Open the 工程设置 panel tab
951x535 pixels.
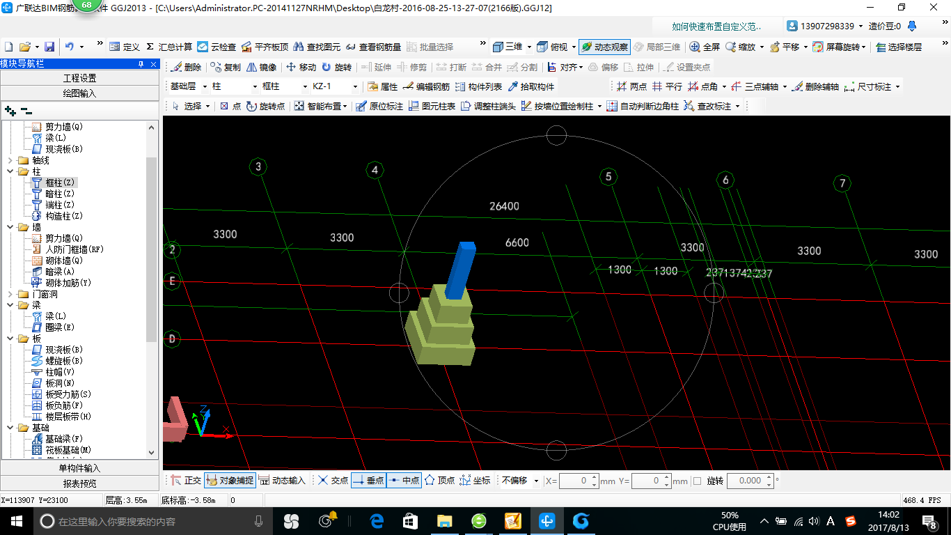[80, 78]
